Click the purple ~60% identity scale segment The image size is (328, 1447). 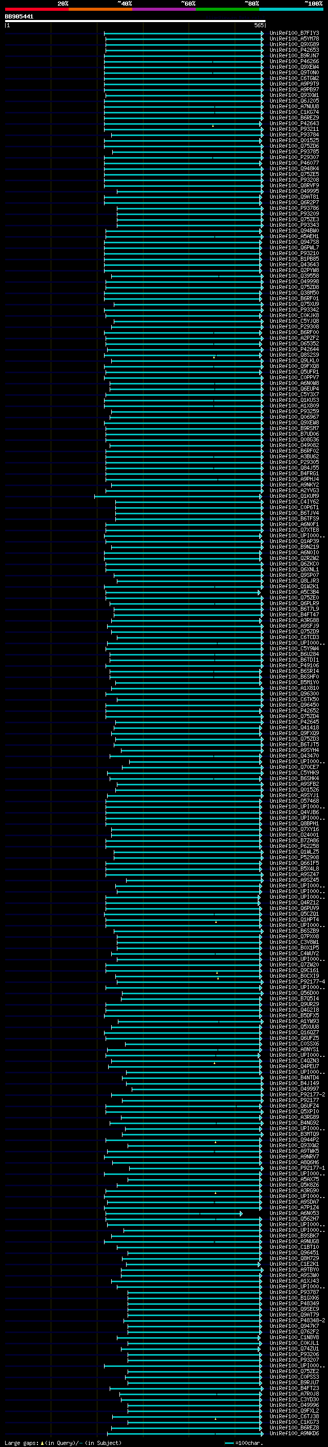(165, 9)
